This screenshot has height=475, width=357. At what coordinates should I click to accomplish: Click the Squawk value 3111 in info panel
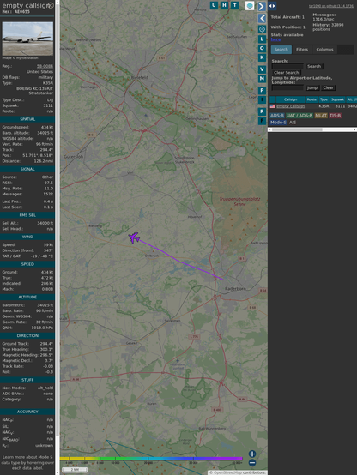tap(48, 105)
